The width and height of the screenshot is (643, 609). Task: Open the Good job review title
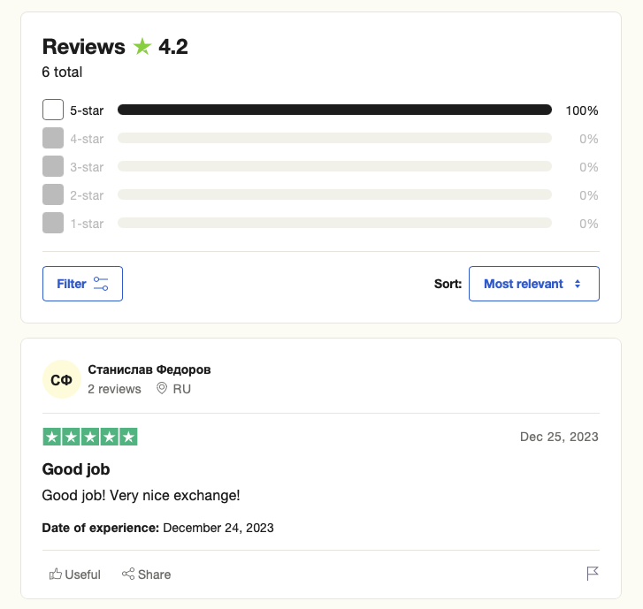[76, 469]
